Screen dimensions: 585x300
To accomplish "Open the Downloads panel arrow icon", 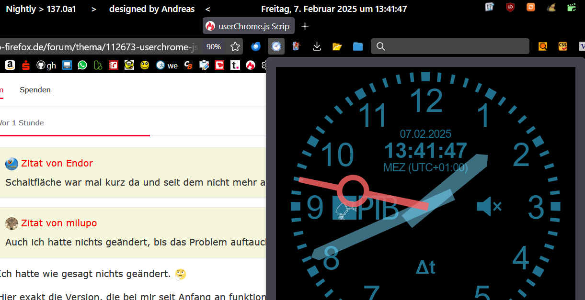I will (317, 46).
